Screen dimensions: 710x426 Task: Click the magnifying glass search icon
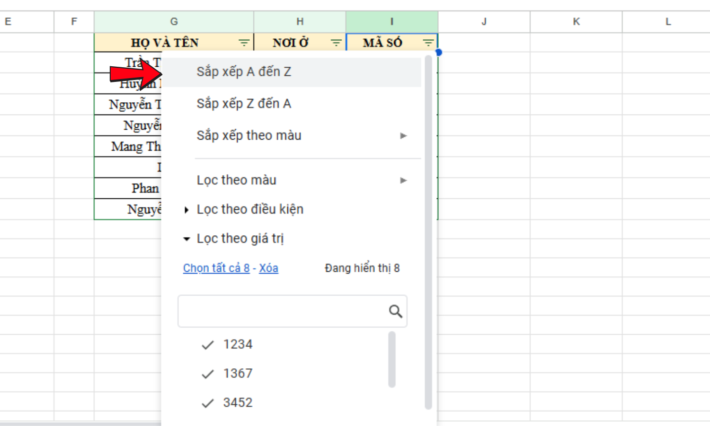click(x=396, y=311)
